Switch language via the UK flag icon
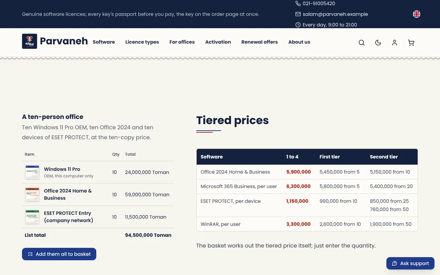The height and width of the screenshot is (275, 440). point(417,14)
